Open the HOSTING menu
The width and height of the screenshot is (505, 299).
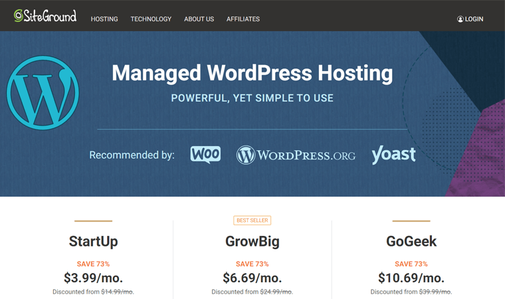[x=104, y=19]
